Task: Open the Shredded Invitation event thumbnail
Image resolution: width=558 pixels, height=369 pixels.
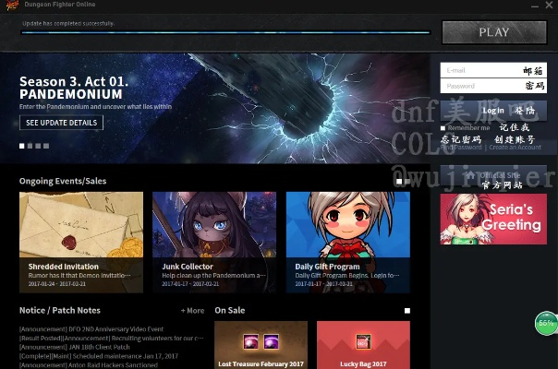Action: (x=81, y=226)
